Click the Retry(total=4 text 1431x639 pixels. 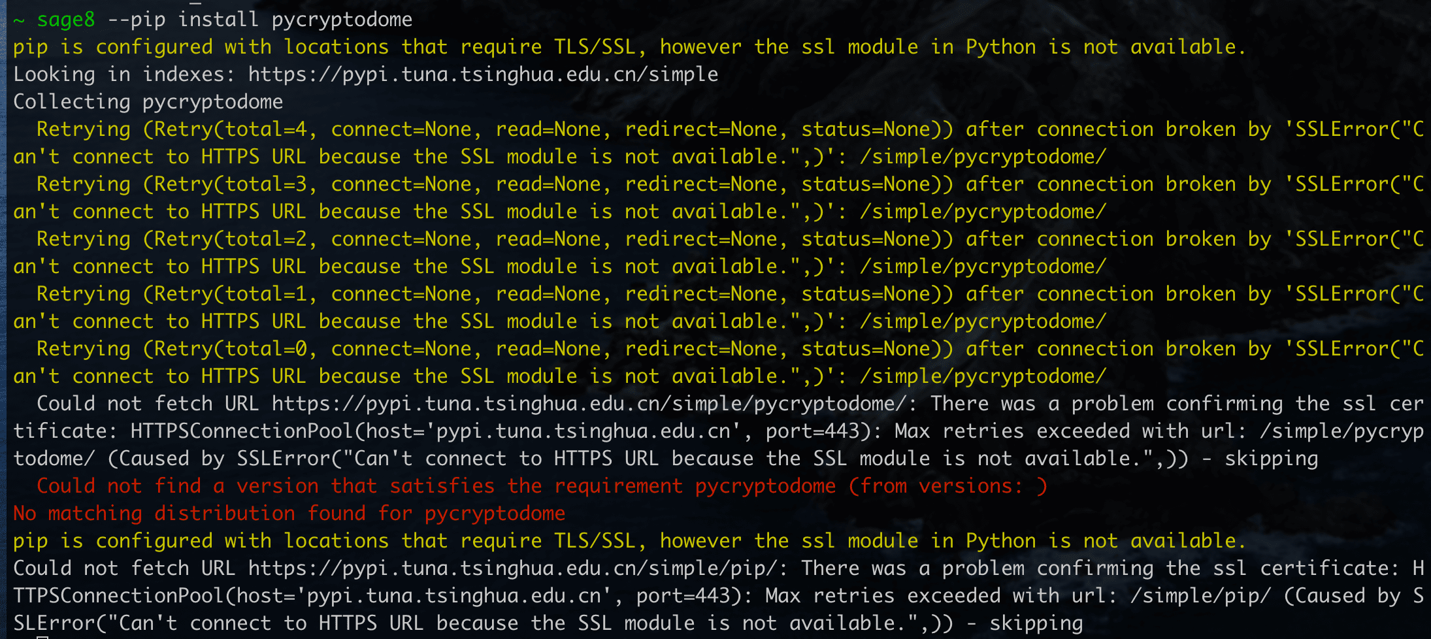(225, 129)
